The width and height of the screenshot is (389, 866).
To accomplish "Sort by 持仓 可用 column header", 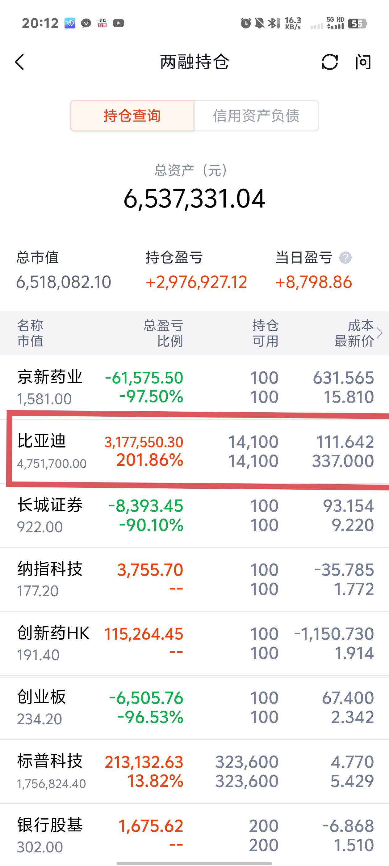I will coord(265,333).
